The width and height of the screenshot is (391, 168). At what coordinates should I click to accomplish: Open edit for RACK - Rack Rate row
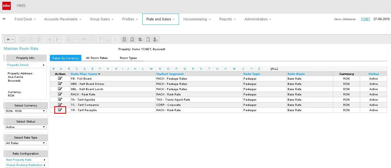tap(60, 94)
